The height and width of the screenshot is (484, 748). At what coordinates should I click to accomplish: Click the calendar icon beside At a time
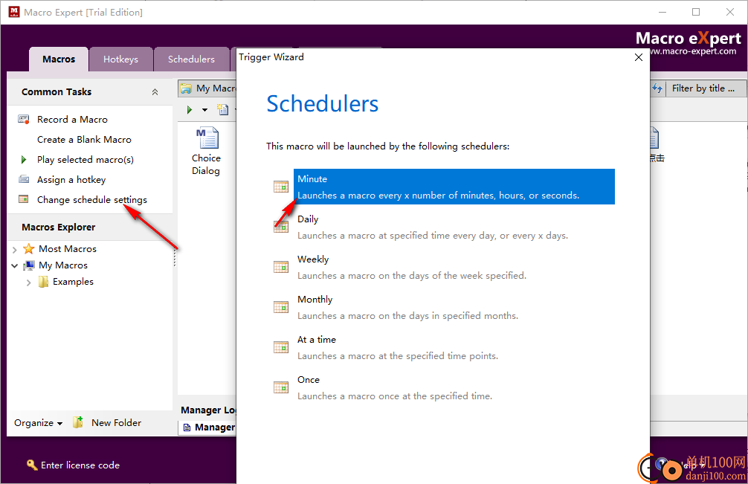[281, 347]
